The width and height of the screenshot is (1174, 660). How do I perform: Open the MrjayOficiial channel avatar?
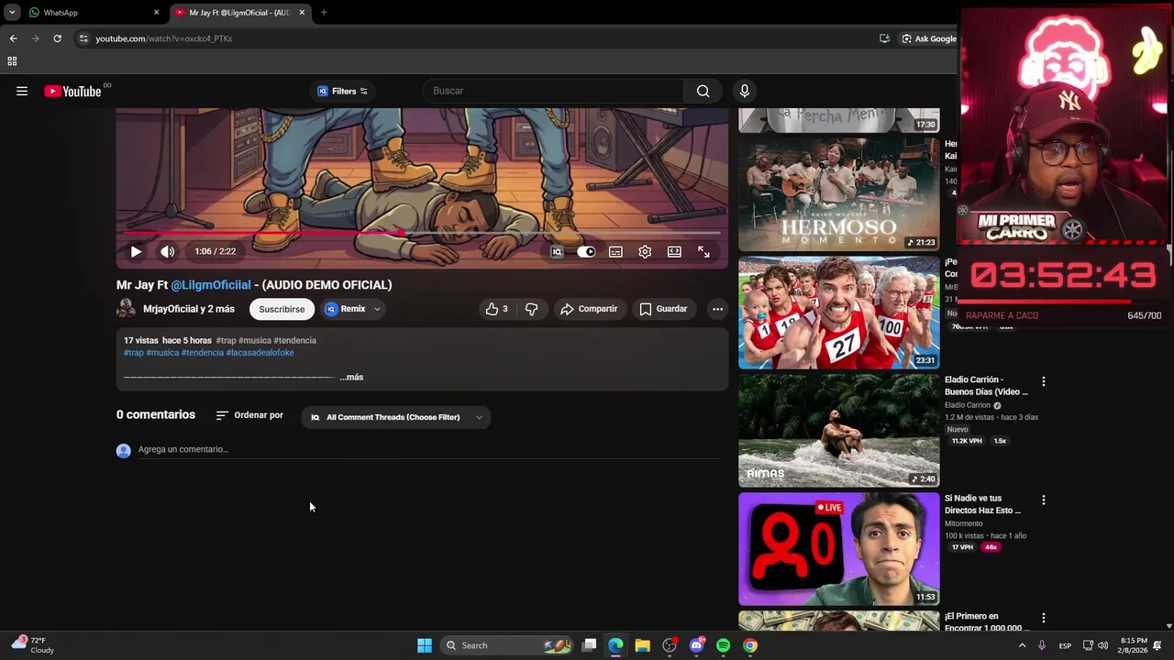(126, 309)
